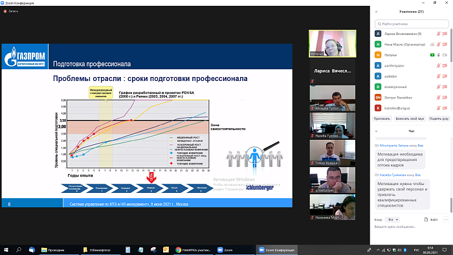Click the file attachment icon in chat
Viewport: 453px width, 255px height.
pyautogui.click(x=426, y=219)
